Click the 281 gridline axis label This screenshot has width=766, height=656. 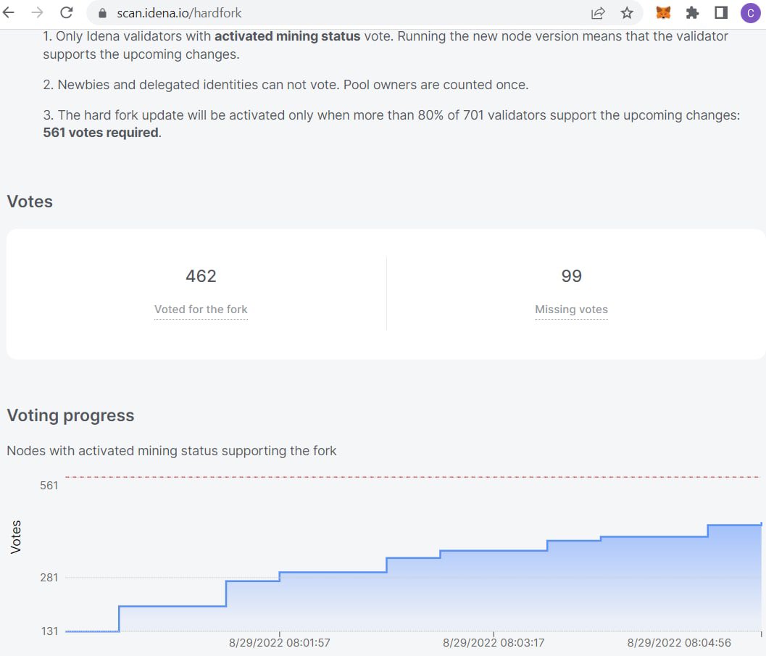49,578
